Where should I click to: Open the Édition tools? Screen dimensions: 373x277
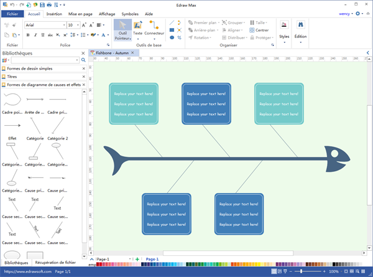pos(301,30)
